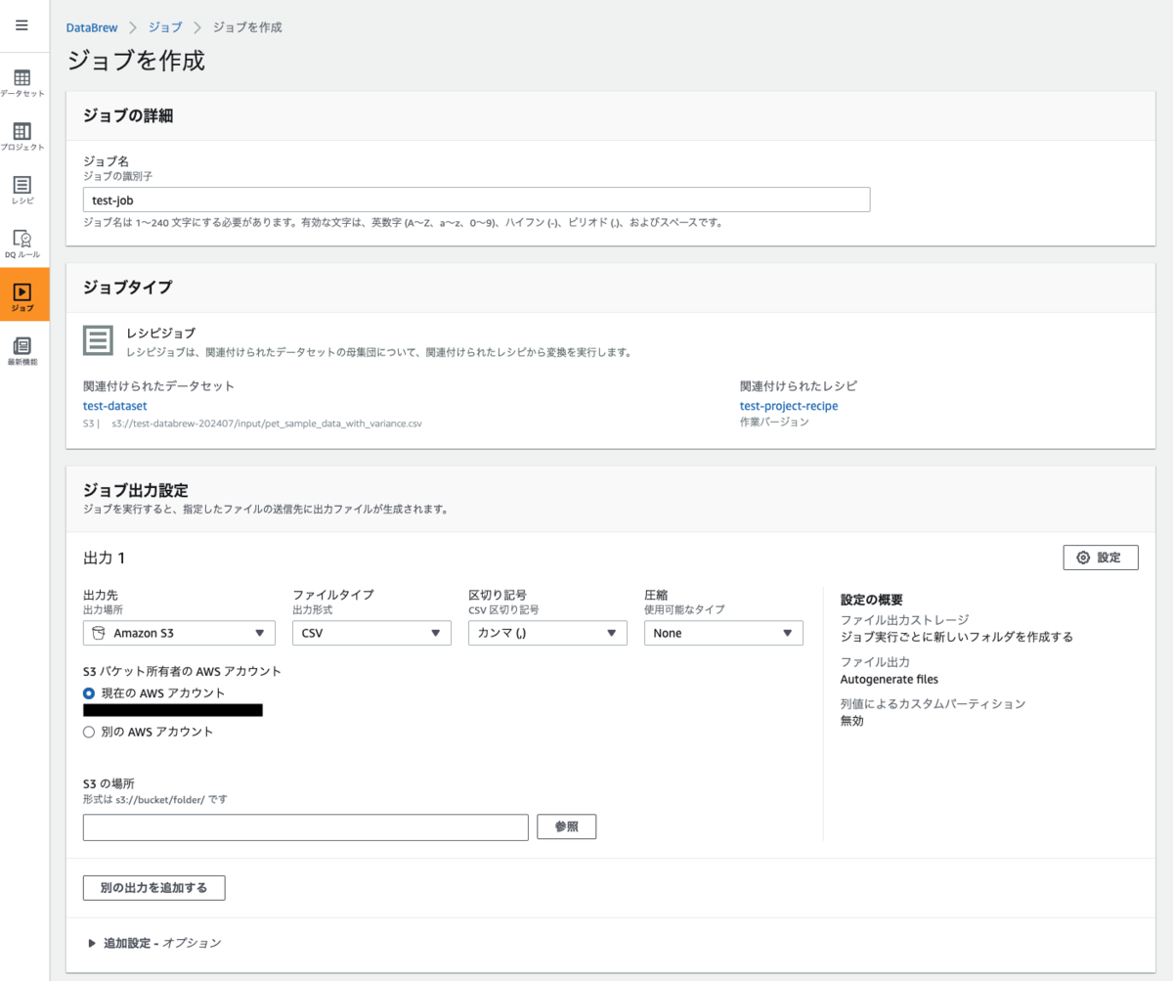Click the 出力 1 heading
This screenshot has width=1173, height=981.
(105, 557)
